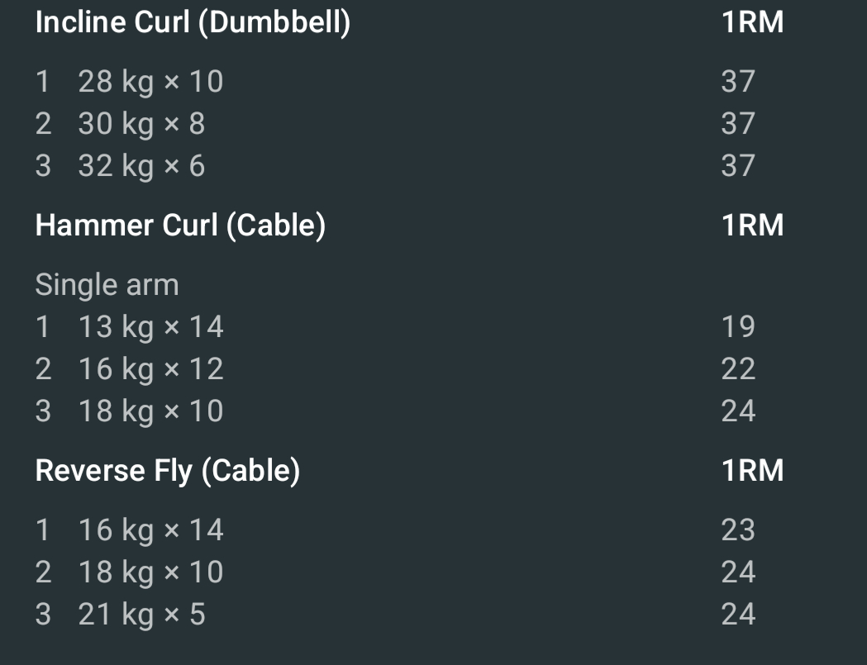Click the 1RM header beside Incline Curl
The height and width of the screenshot is (665, 867).
coord(752,22)
